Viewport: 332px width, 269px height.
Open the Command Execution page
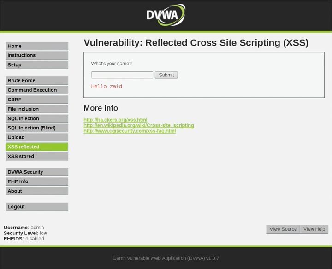click(x=37, y=90)
